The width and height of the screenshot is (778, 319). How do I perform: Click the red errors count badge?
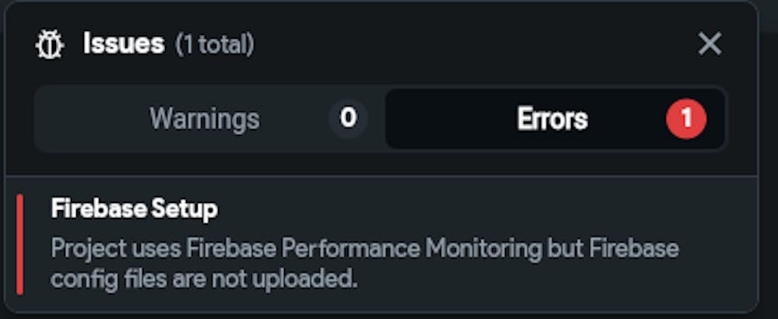click(x=686, y=119)
